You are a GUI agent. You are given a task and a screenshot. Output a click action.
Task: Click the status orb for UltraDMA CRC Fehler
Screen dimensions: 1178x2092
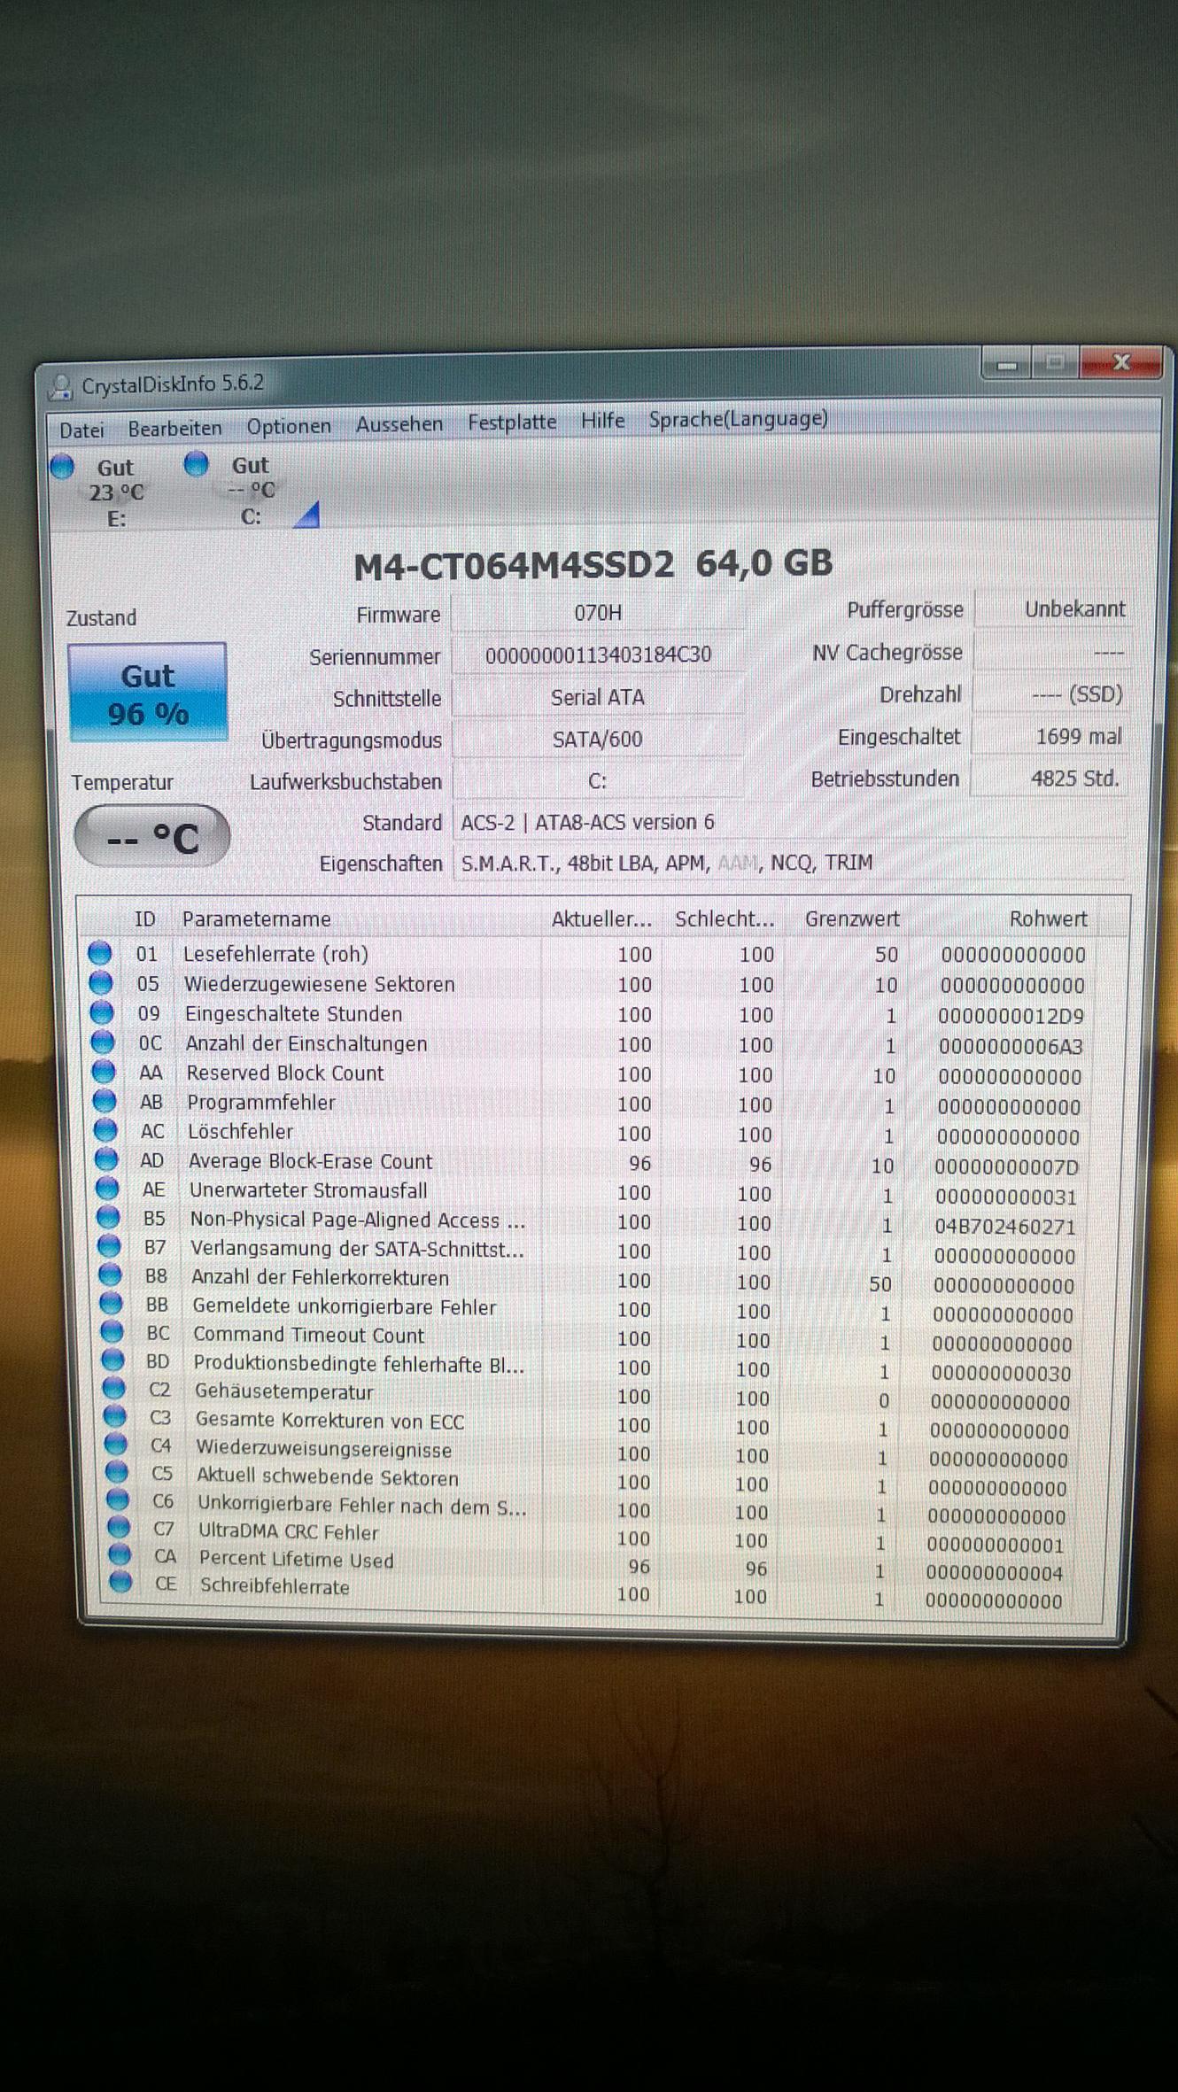(x=118, y=1527)
